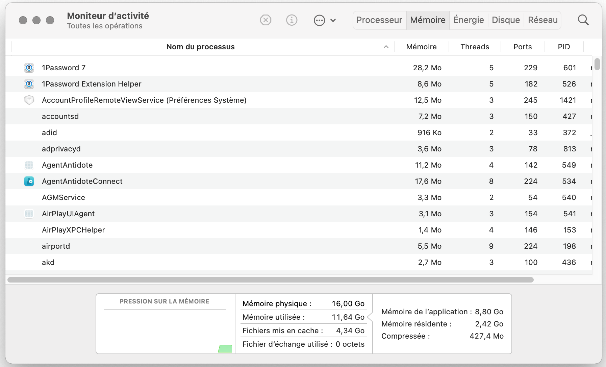Click the Mémoire résidente 2,42 Go entry
The image size is (606, 367).
tap(442, 324)
